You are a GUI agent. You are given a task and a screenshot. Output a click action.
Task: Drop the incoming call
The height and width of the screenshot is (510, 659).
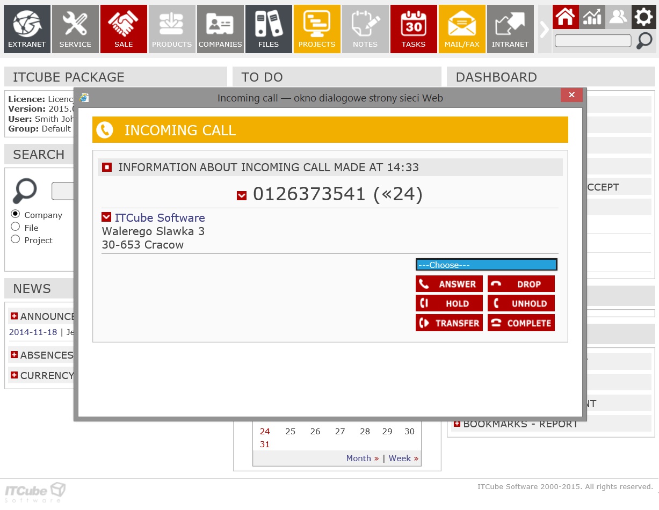(521, 284)
